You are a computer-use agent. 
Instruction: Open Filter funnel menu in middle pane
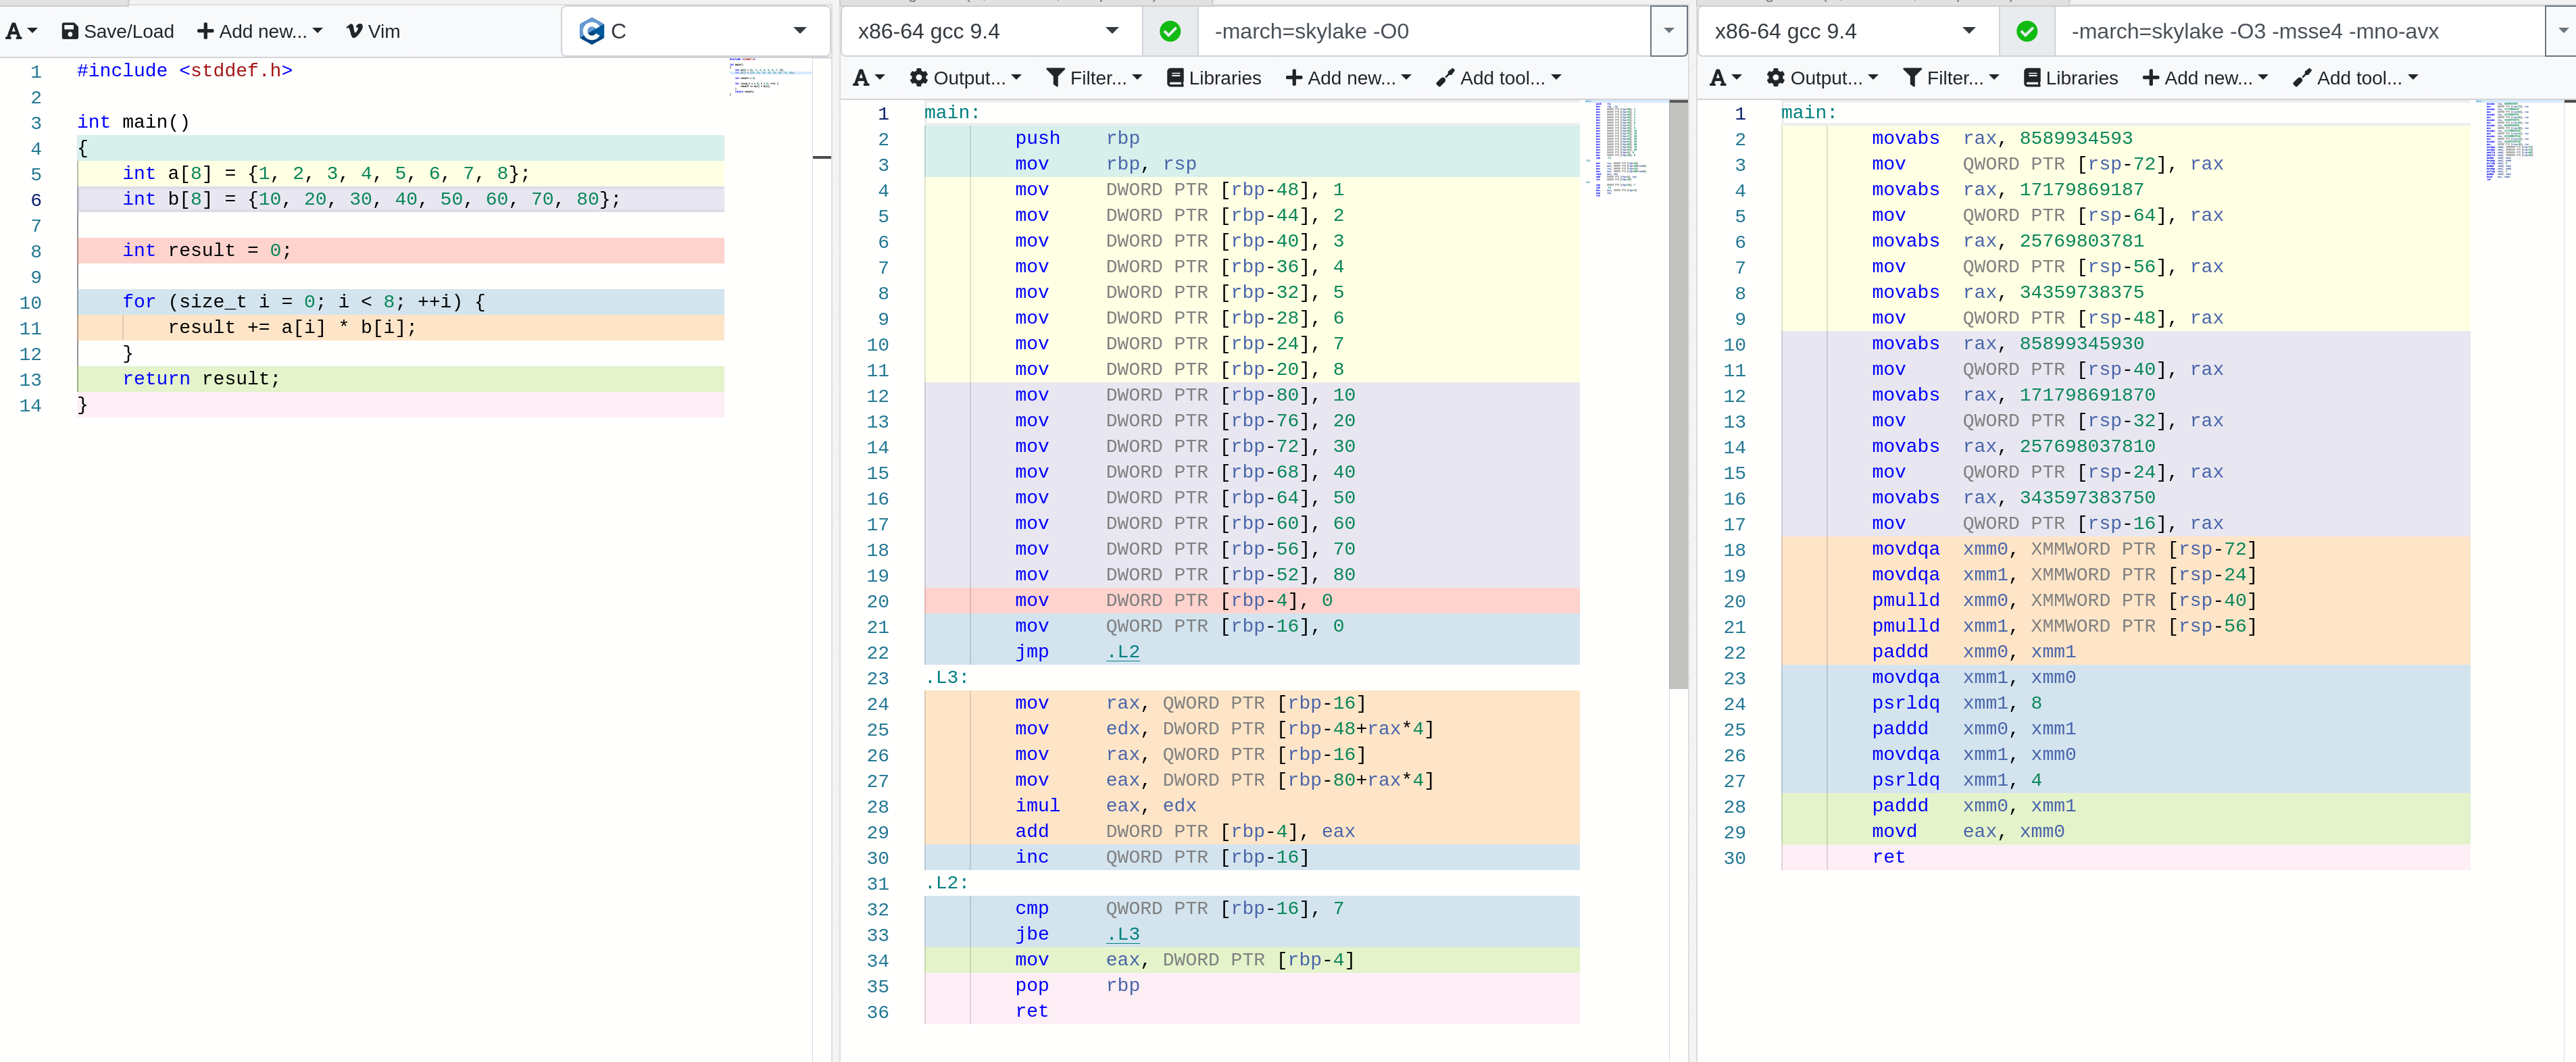click(1093, 78)
